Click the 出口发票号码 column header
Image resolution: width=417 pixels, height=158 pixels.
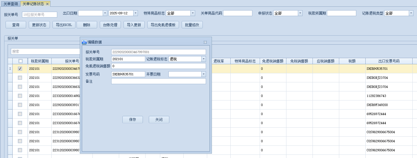[389, 61]
